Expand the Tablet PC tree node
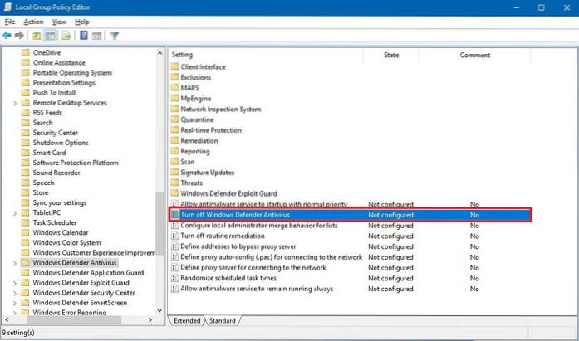 (x=15, y=213)
